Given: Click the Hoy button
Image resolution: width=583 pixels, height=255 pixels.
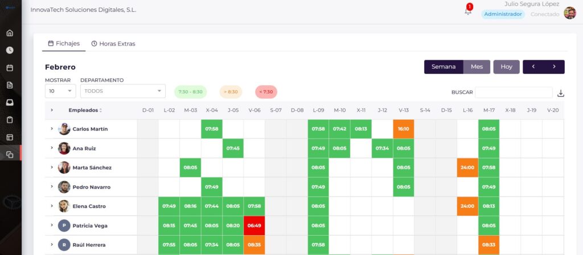Looking at the screenshot, I should (x=506, y=67).
